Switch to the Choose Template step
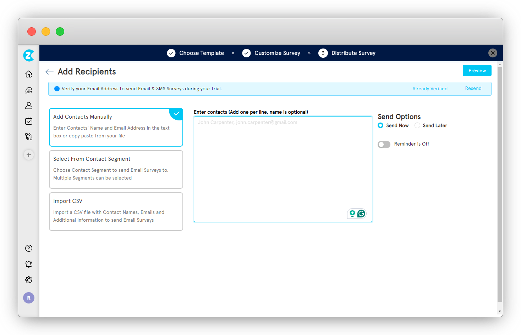Screen dimensions: 521x335 (x=202, y=53)
